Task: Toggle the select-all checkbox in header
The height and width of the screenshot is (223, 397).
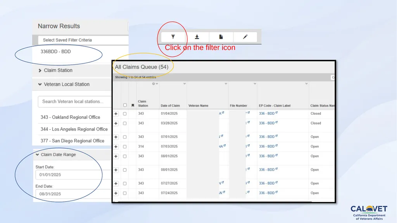Action: (x=125, y=105)
